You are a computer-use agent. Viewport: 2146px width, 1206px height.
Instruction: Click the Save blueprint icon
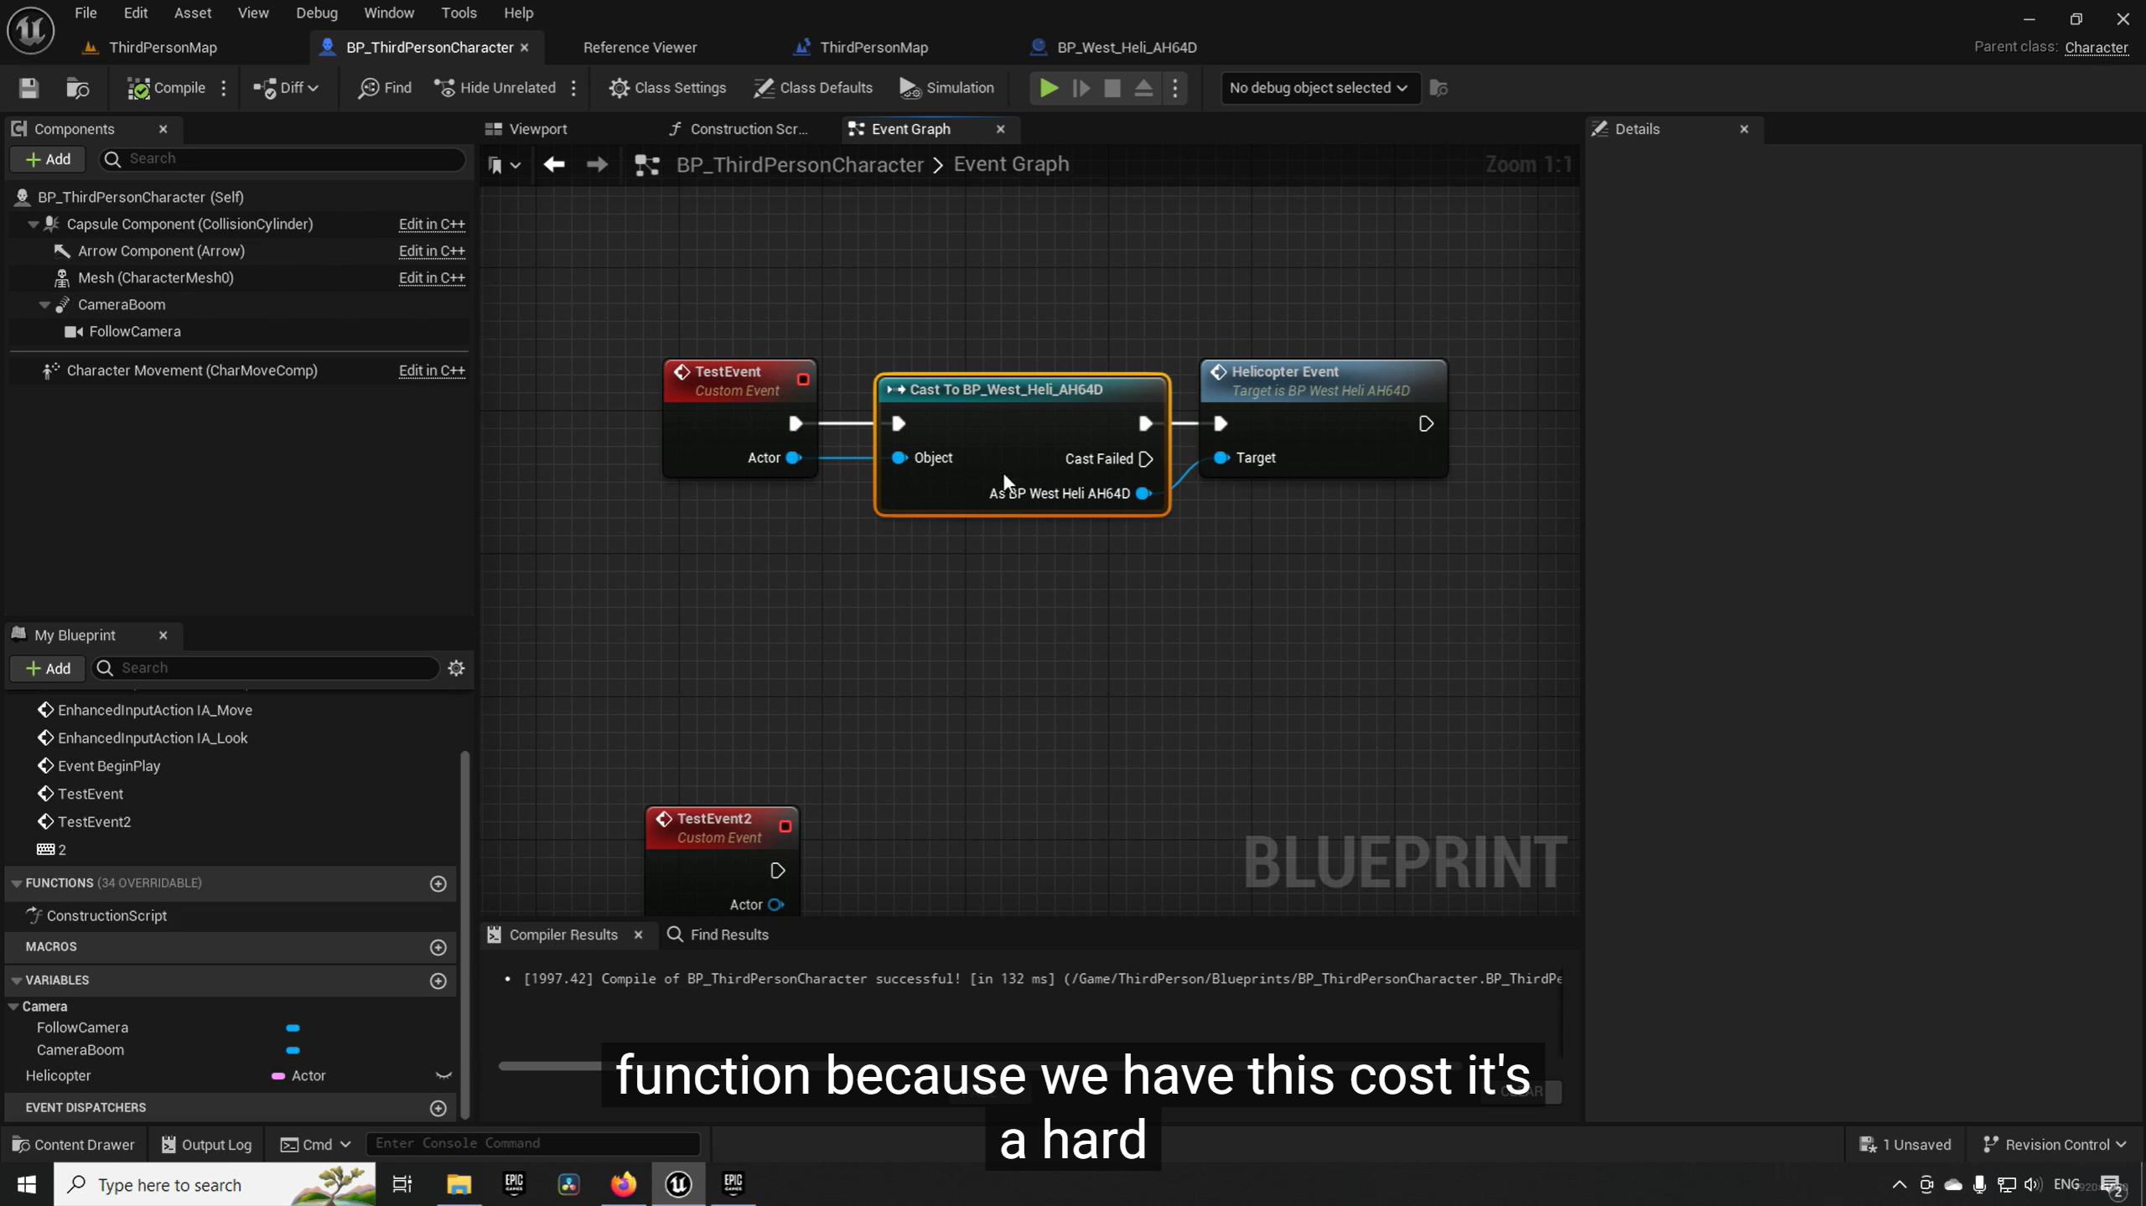click(x=29, y=88)
